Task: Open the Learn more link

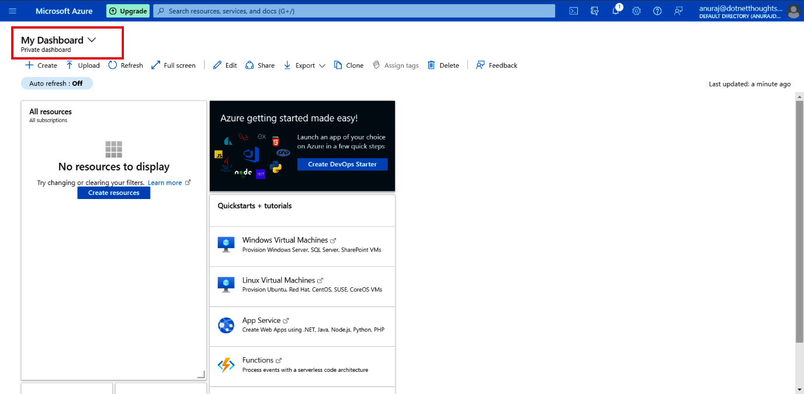Action: tap(165, 183)
